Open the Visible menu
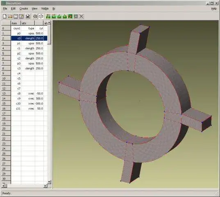Screen dimensions: 220x197 coord(45,9)
